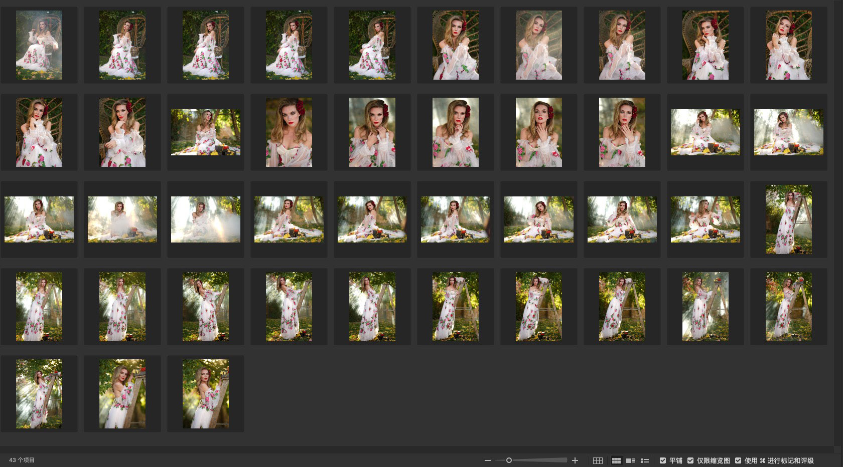
Task: Toggle the 平铺 checkbox
Action: click(663, 460)
